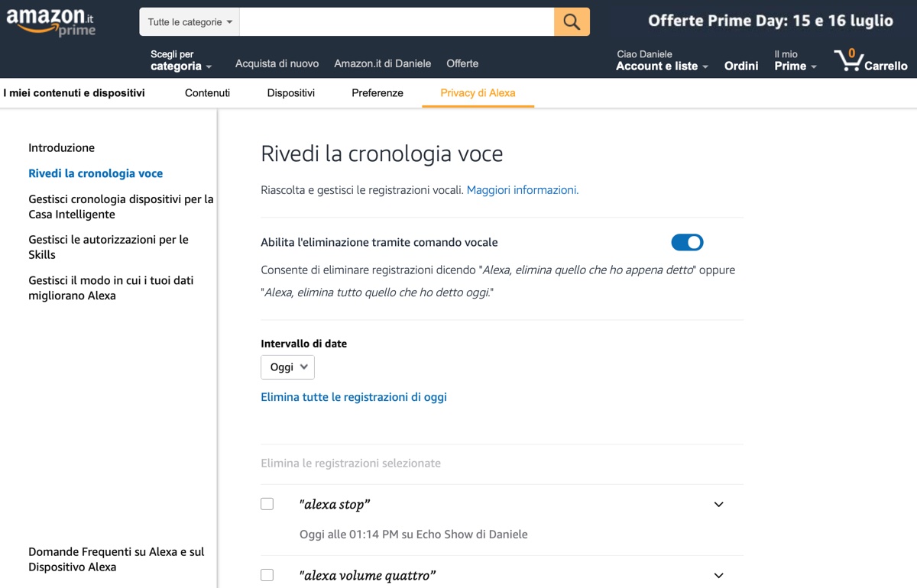The image size is (917, 588).
Task: Switch to the Dispositivi tab
Action: point(290,93)
